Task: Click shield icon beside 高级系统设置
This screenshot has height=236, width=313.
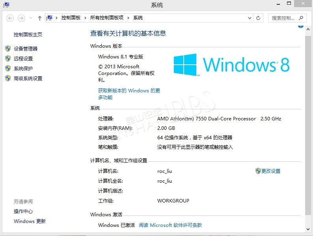Action: click(x=8, y=78)
